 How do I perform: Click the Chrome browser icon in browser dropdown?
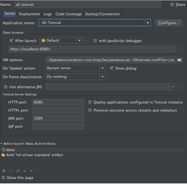coord(43,40)
